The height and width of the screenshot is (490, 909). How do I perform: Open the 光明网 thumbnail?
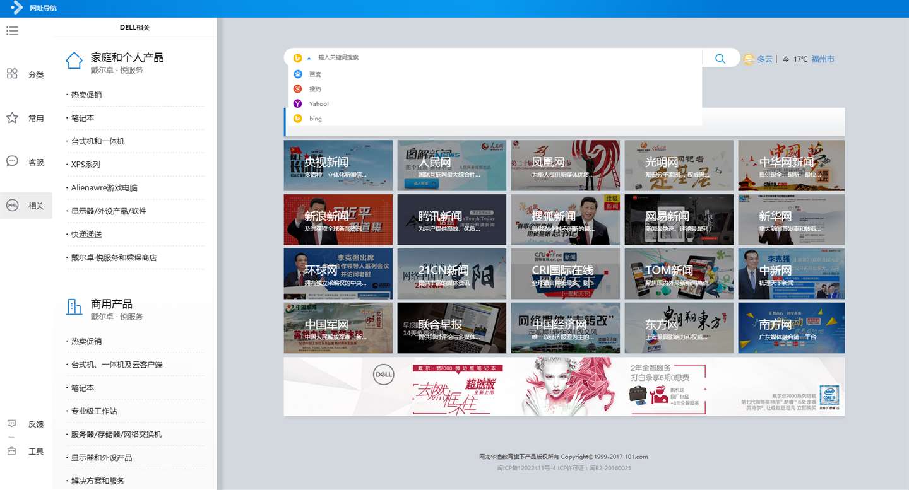[x=679, y=165]
